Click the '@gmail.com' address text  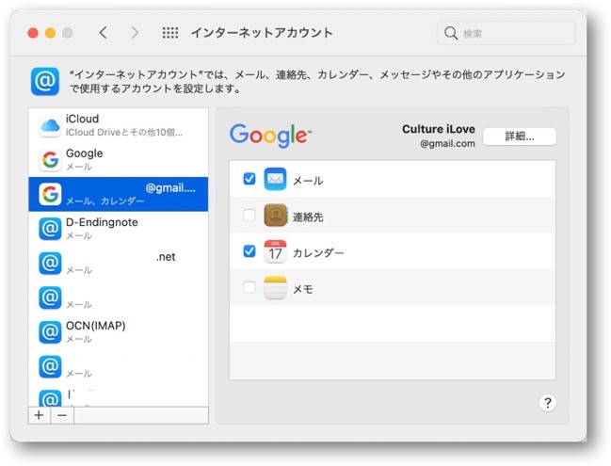(x=447, y=144)
